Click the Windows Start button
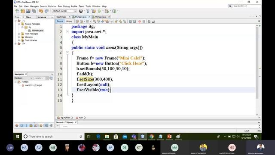 (17, 136)
